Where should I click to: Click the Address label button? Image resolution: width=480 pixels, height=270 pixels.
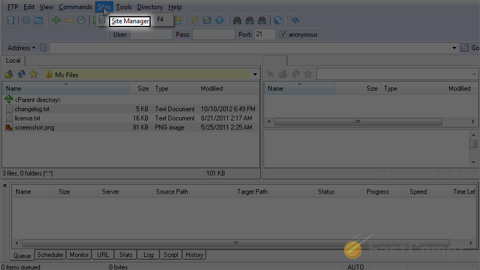pyautogui.click(x=21, y=48)
